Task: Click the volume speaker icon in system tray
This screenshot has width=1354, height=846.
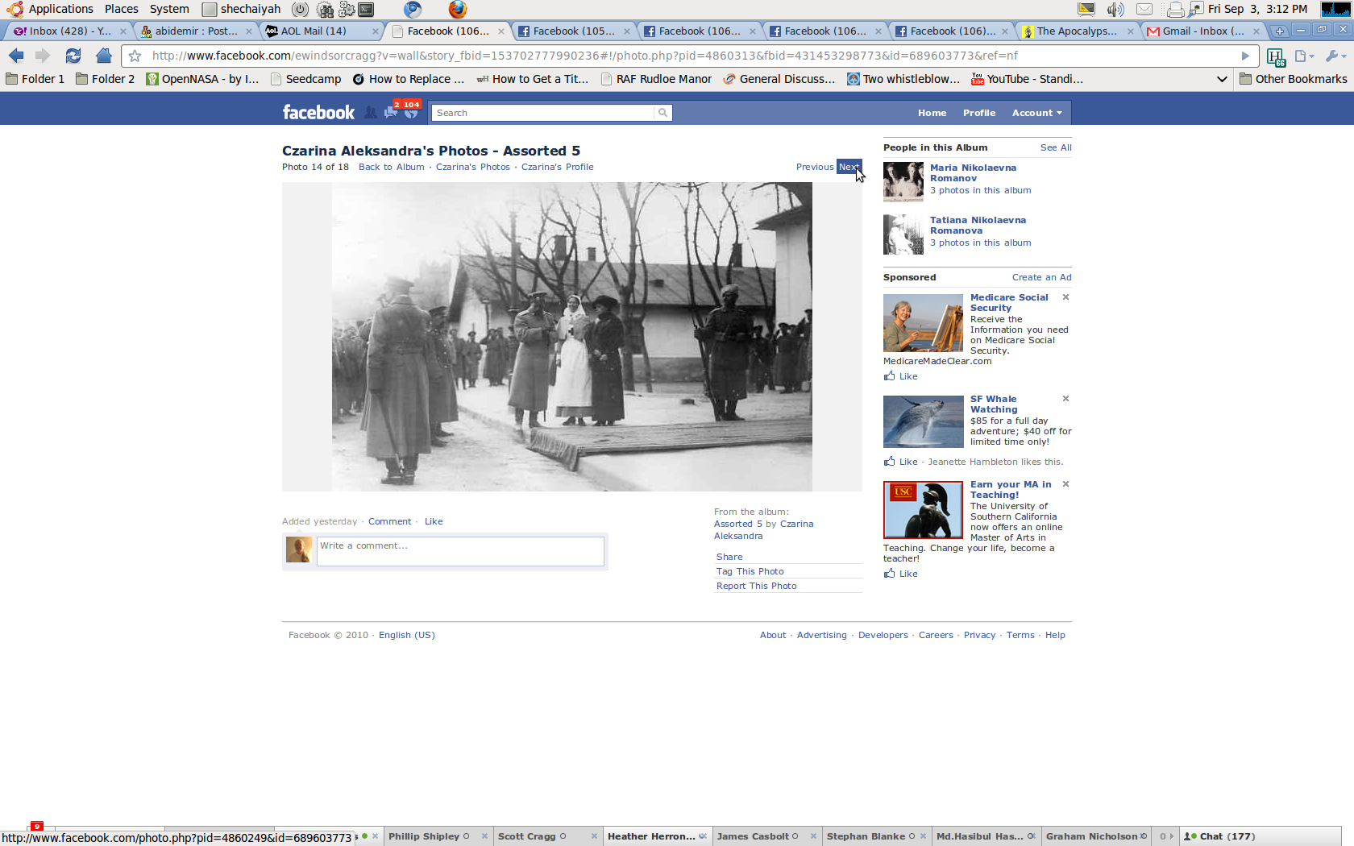Action: click(1115, 10)
